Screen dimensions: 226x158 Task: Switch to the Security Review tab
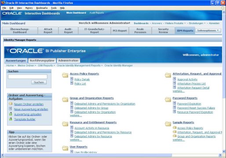[x=163, y=31]
